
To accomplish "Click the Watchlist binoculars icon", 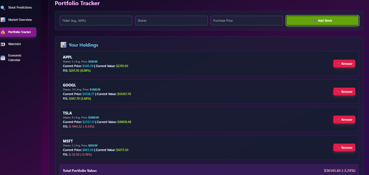I will coord(3,44).
